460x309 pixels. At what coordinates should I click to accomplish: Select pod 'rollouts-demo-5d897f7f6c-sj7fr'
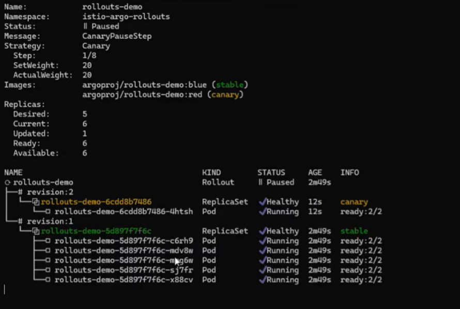point(124,270)
